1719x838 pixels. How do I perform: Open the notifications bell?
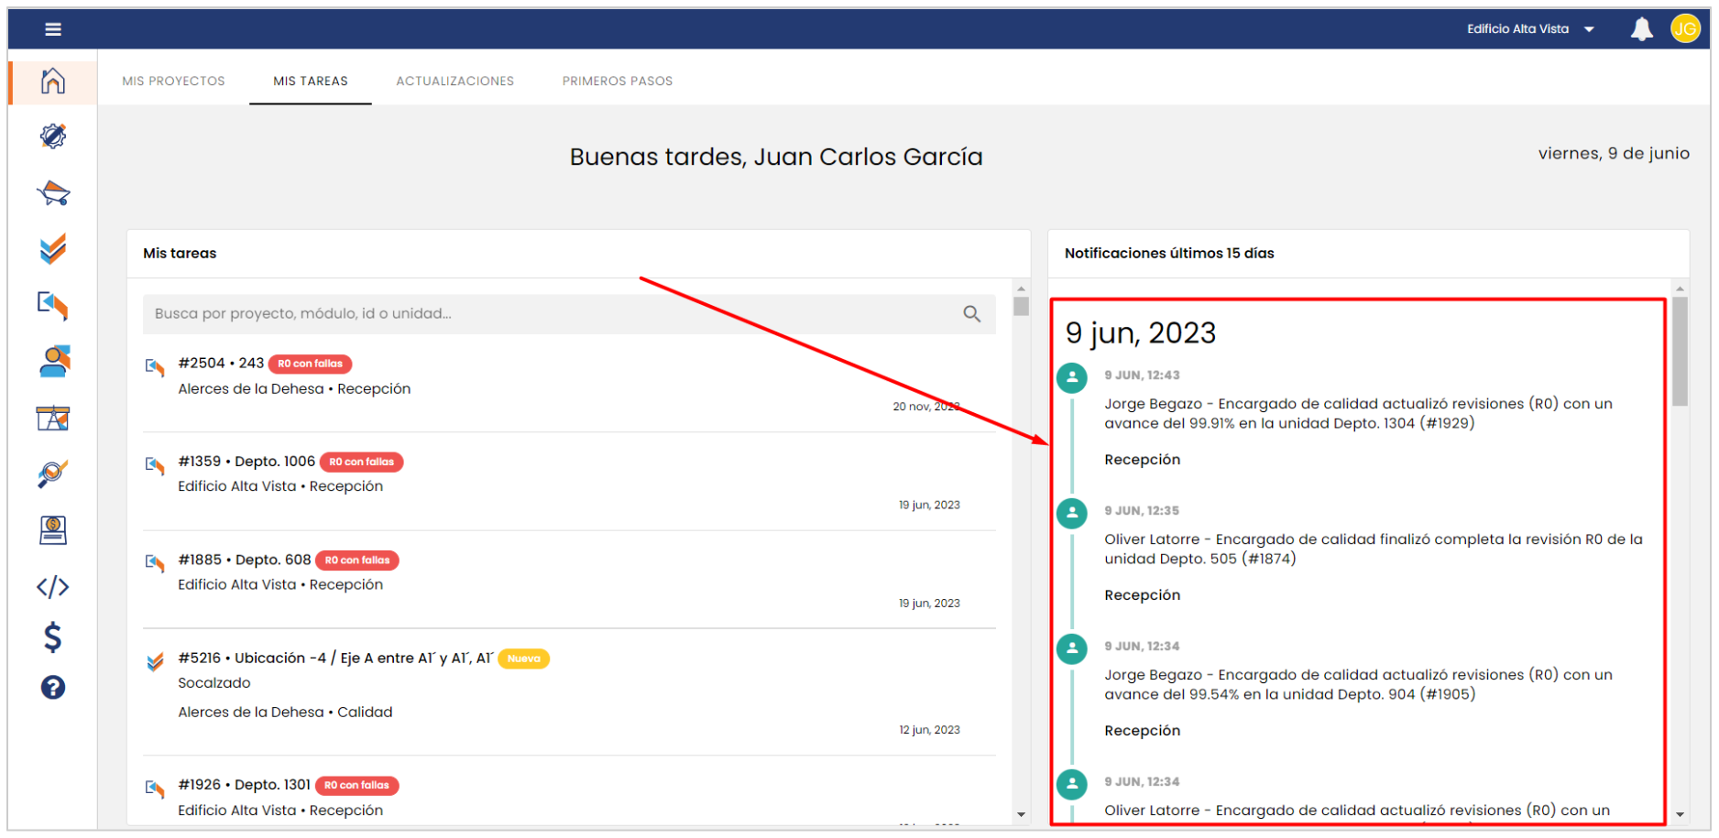point(1641,29)
